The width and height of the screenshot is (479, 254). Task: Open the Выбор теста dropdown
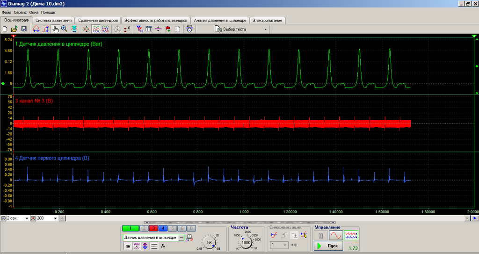click(241, 29)
